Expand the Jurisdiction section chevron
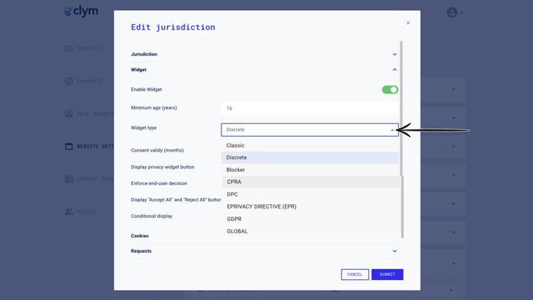The image size is (533, 300). pos(394,54)
